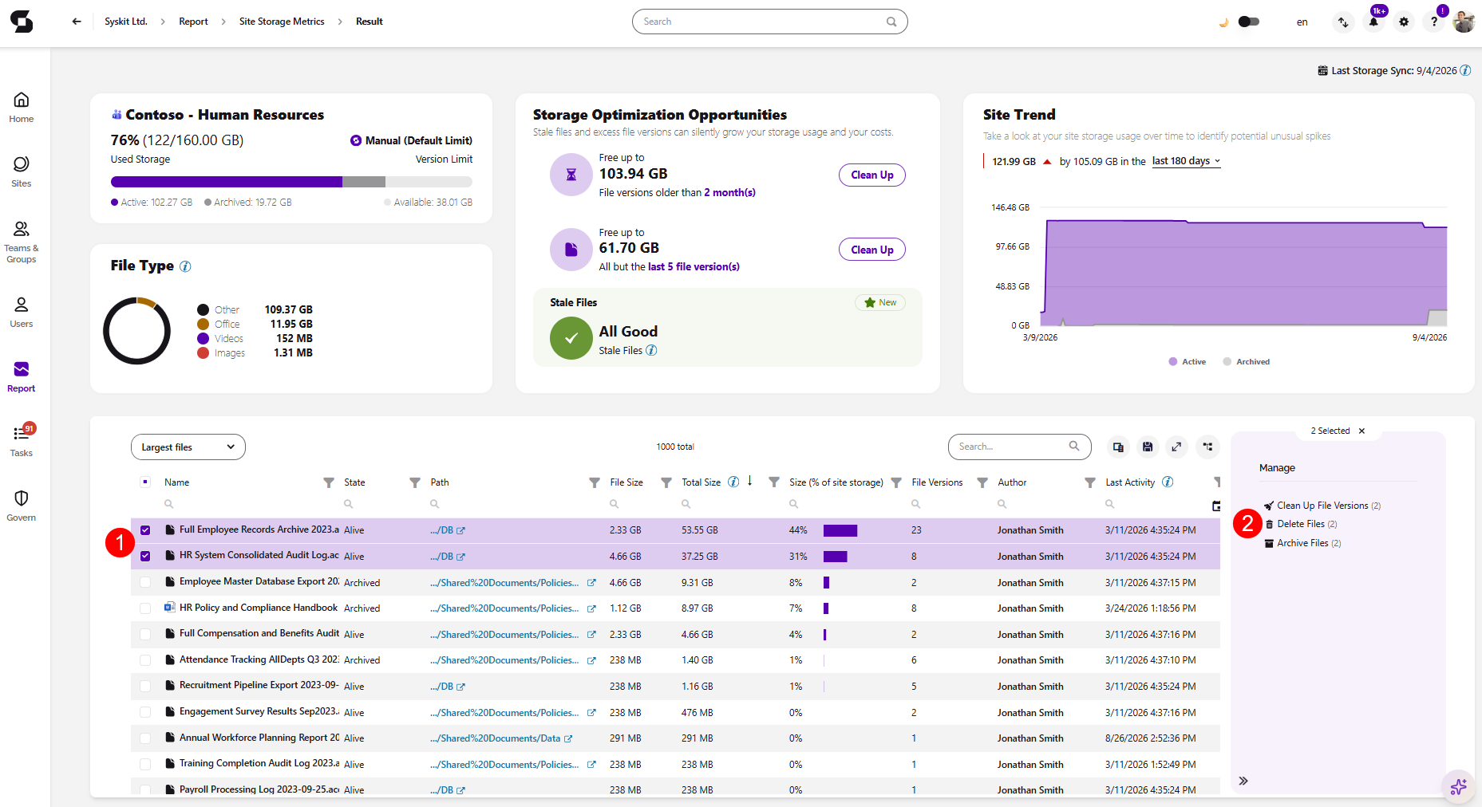Click the Last Activity info icon
1482x807 pixels.
click(1168, 482)
